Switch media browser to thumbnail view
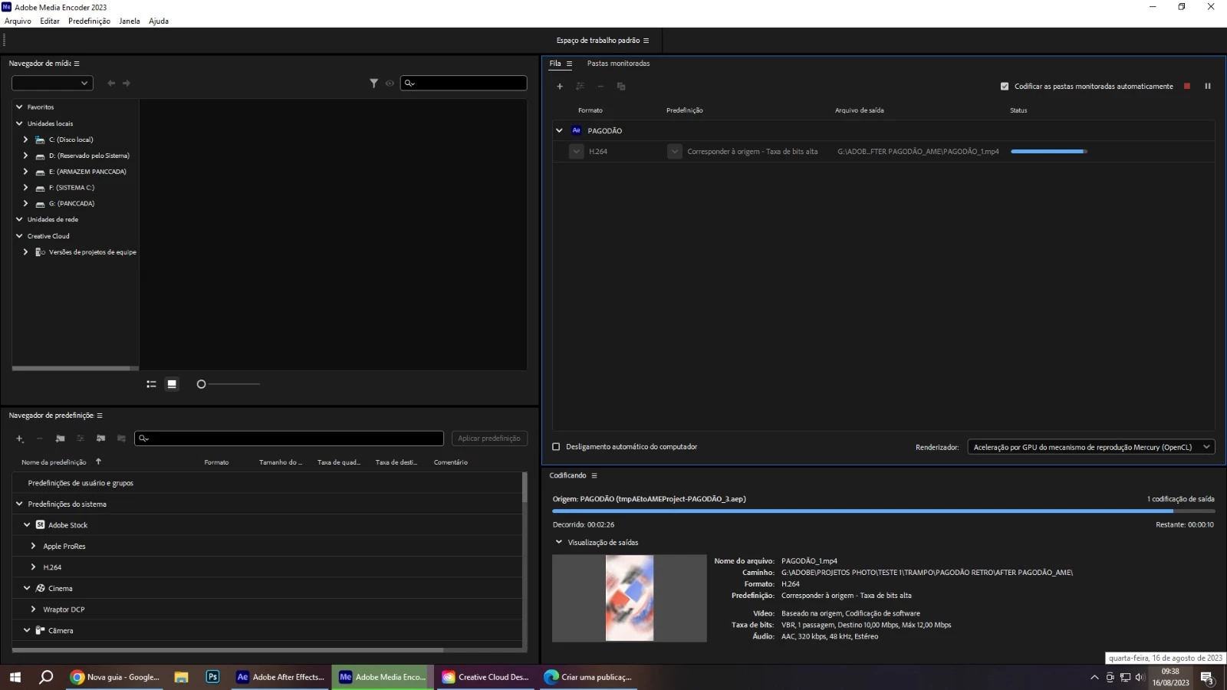 click(172, 384)
